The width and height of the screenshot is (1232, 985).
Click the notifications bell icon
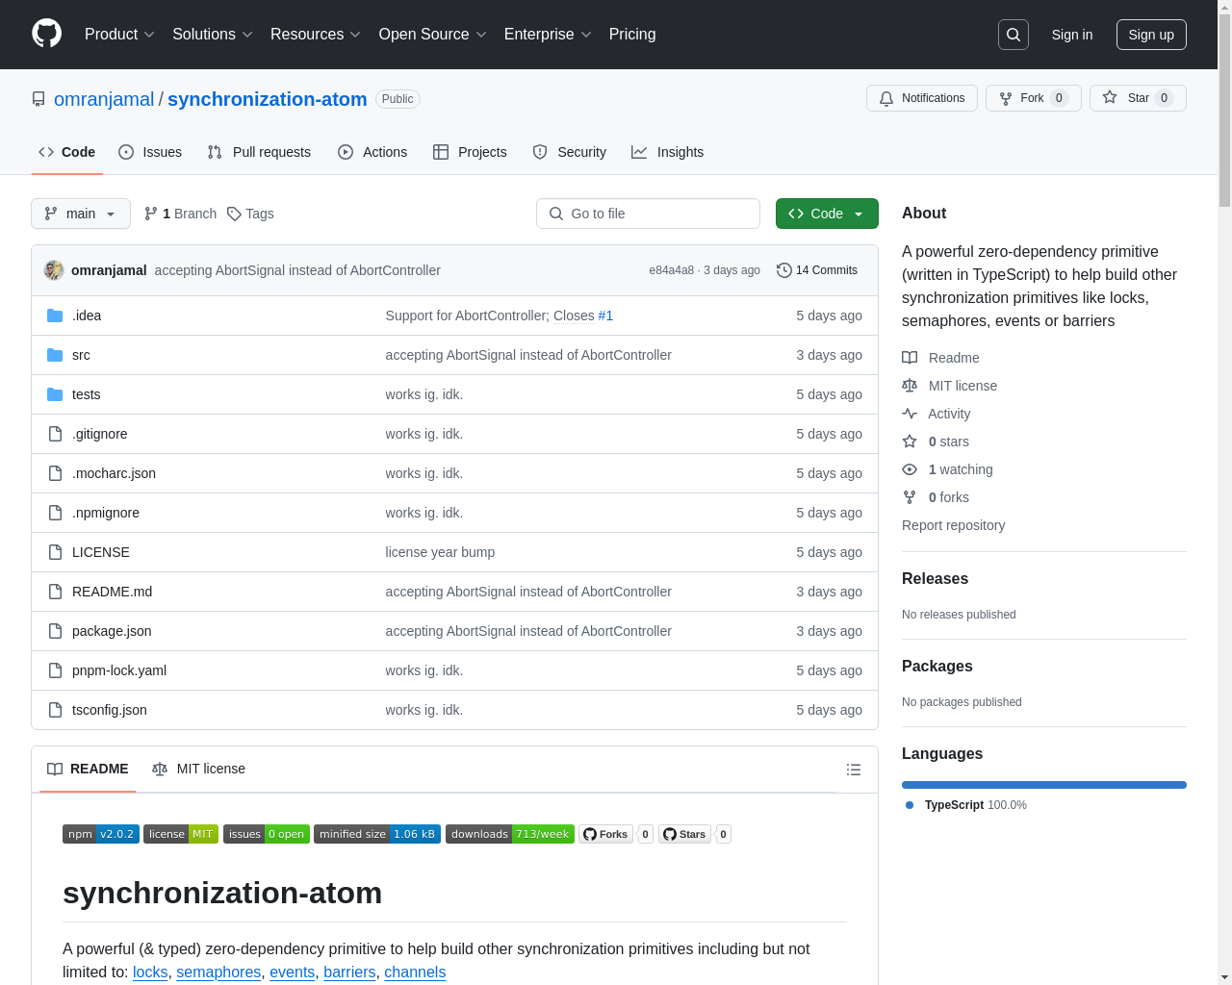pos(886,98)
